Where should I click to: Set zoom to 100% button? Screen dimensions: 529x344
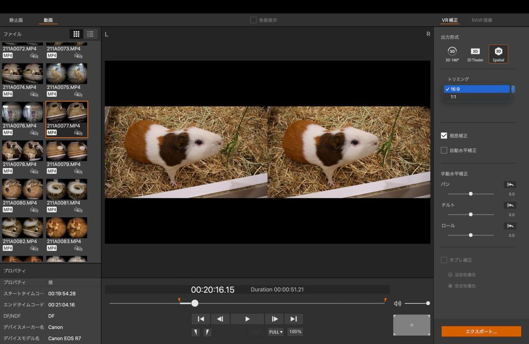(x=295, y=332)
